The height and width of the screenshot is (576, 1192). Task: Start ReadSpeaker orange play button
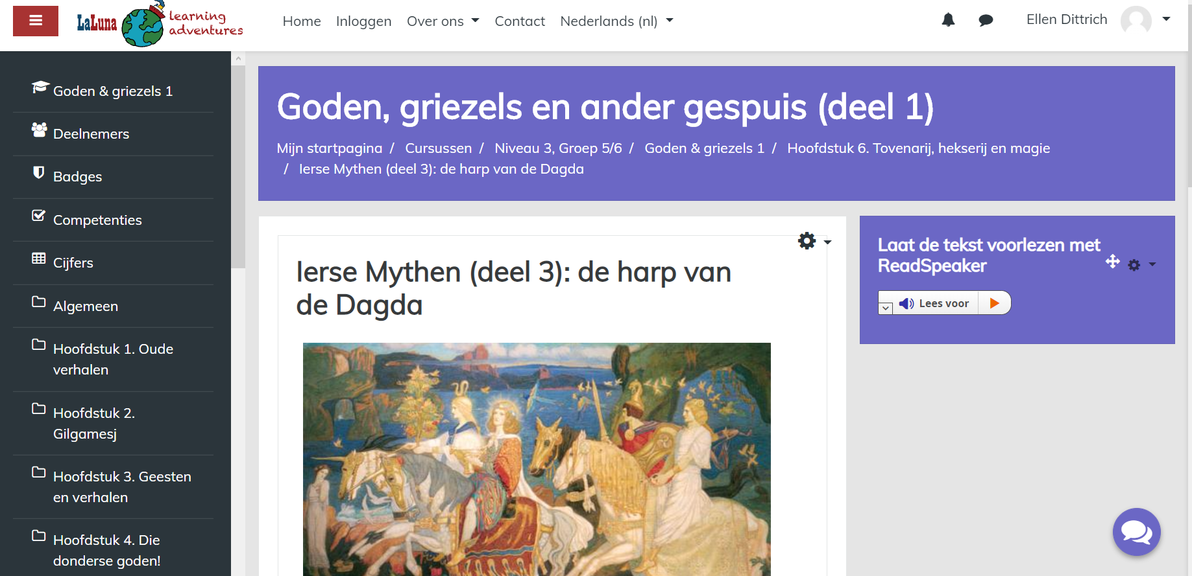994,303
